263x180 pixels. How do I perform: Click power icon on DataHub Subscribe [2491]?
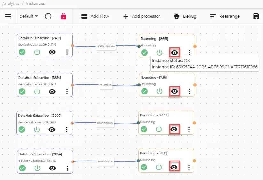(37, 52)
